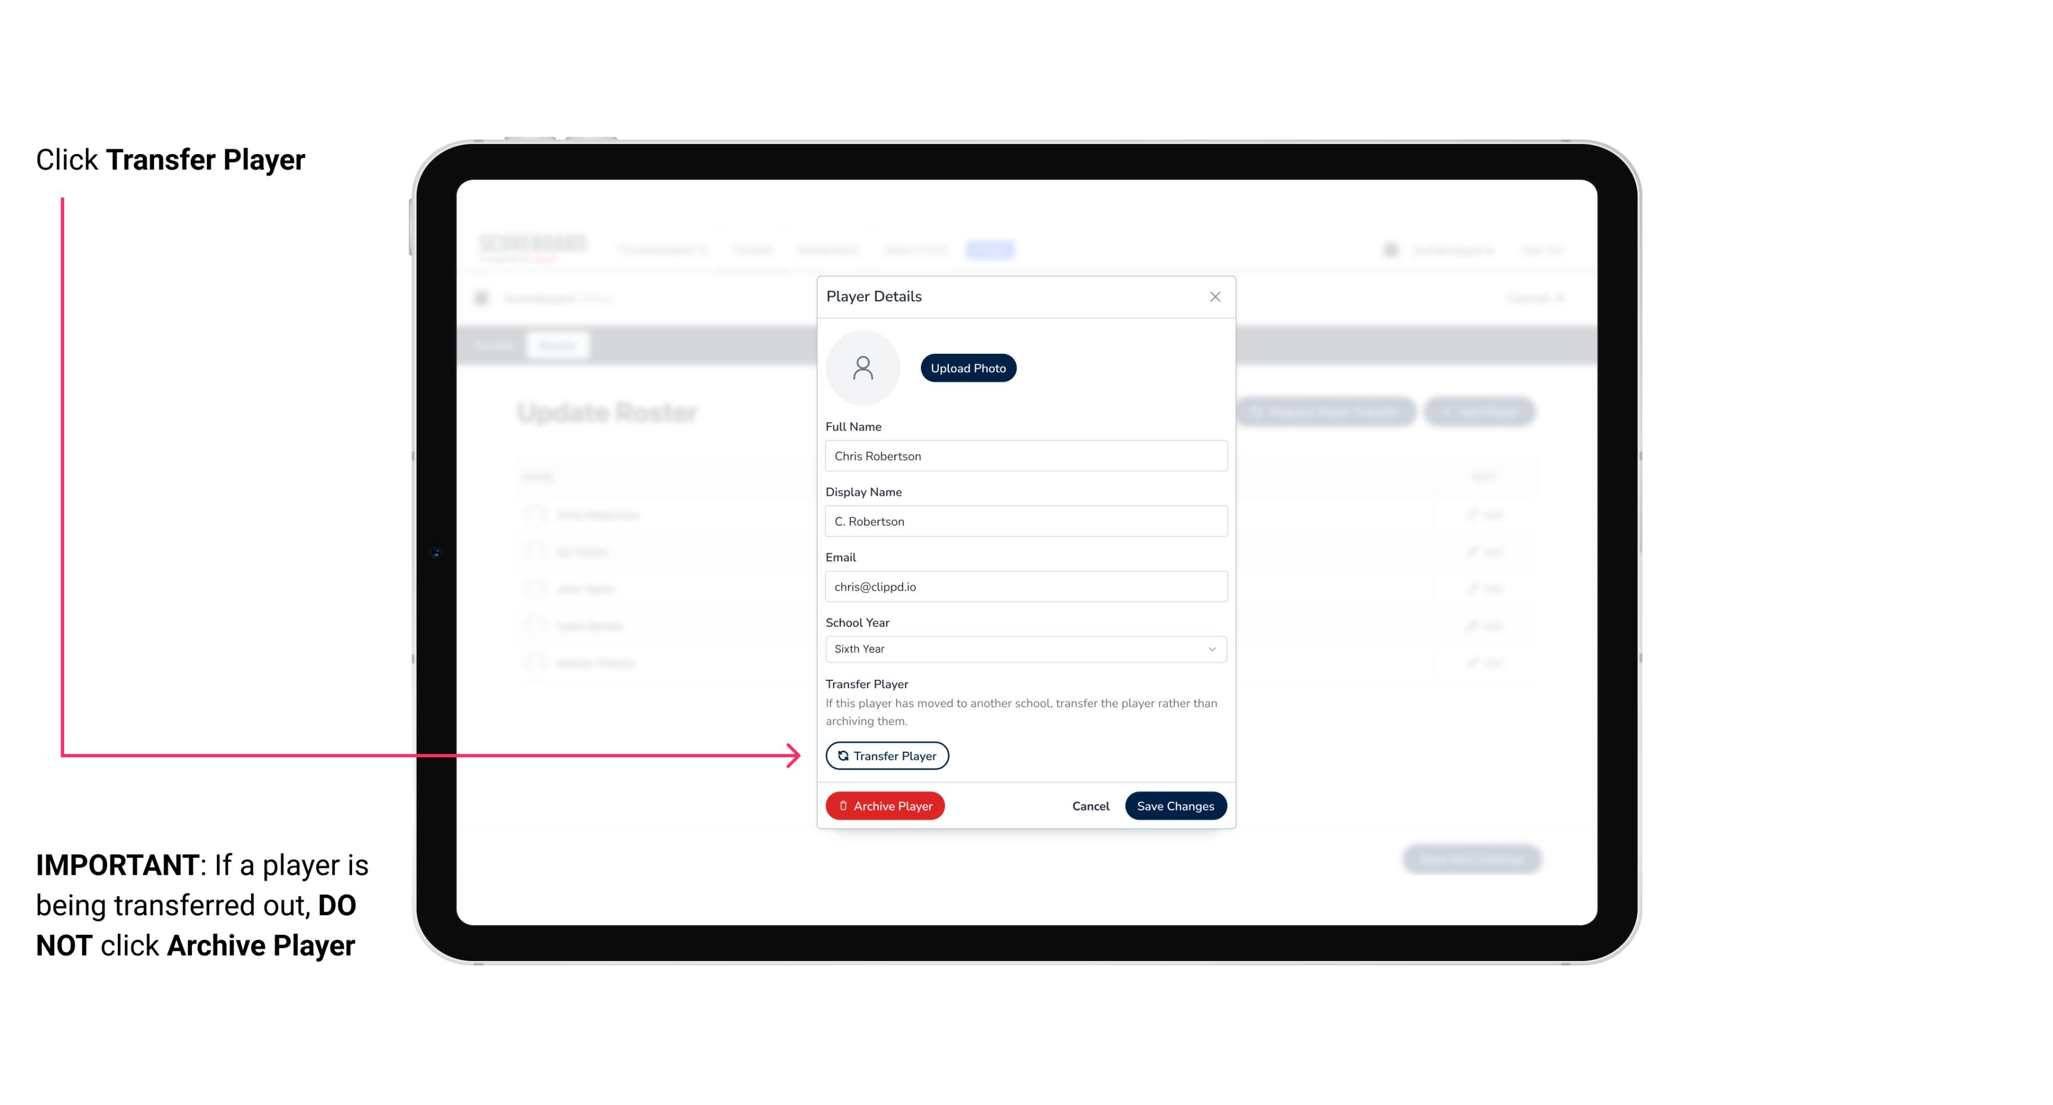Click Display Name input field
Viewport: 2053px width, 1105px height.
click(x=1026, y=520)
